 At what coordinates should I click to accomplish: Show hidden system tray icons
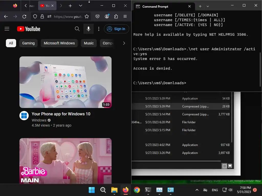coord(197,190)
